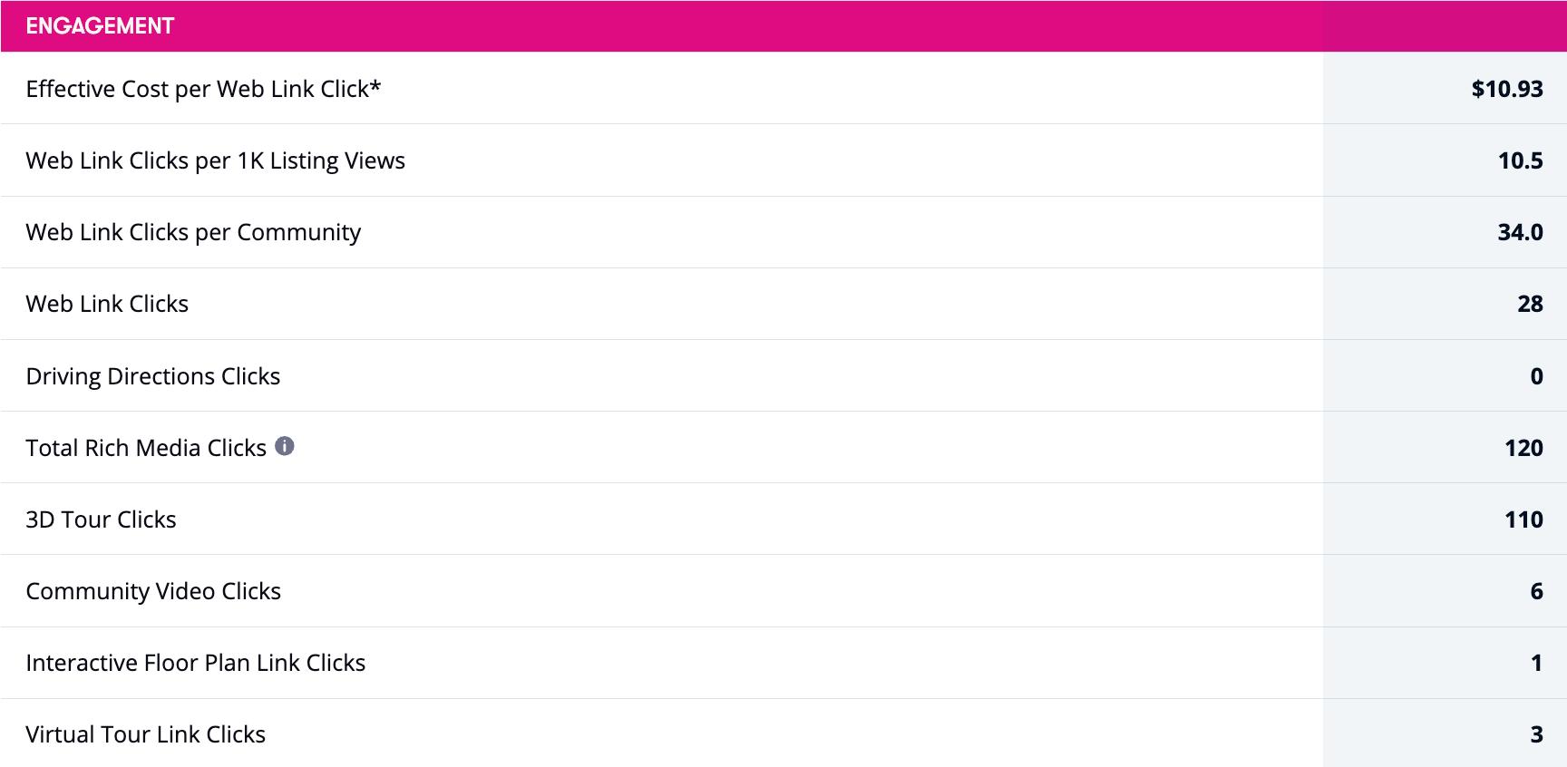Screen dimensions: 1567x767
Task: Click the Community Video Clicks label
Action: point(153,591)
